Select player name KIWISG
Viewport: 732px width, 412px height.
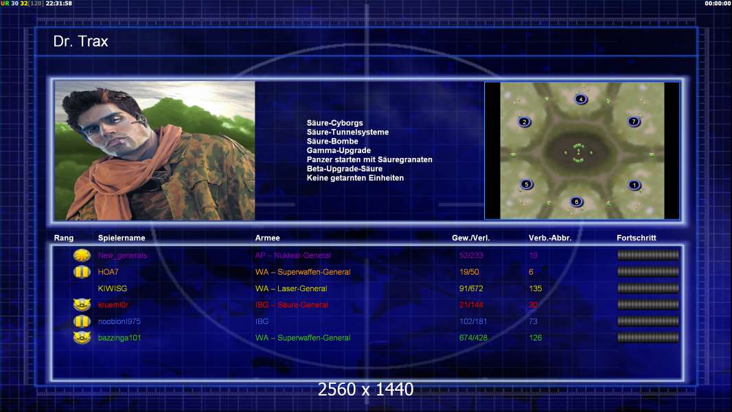(x=113, y=288)
